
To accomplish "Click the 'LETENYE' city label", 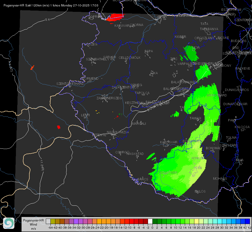I will pyautogui.click(x=99, y=135).
